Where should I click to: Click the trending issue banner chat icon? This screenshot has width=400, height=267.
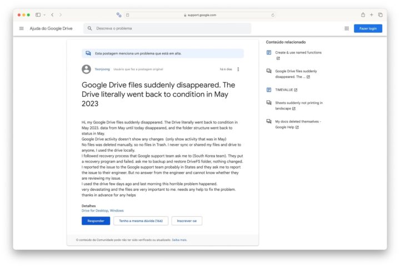pyautogui.click(x=88, y=53)
